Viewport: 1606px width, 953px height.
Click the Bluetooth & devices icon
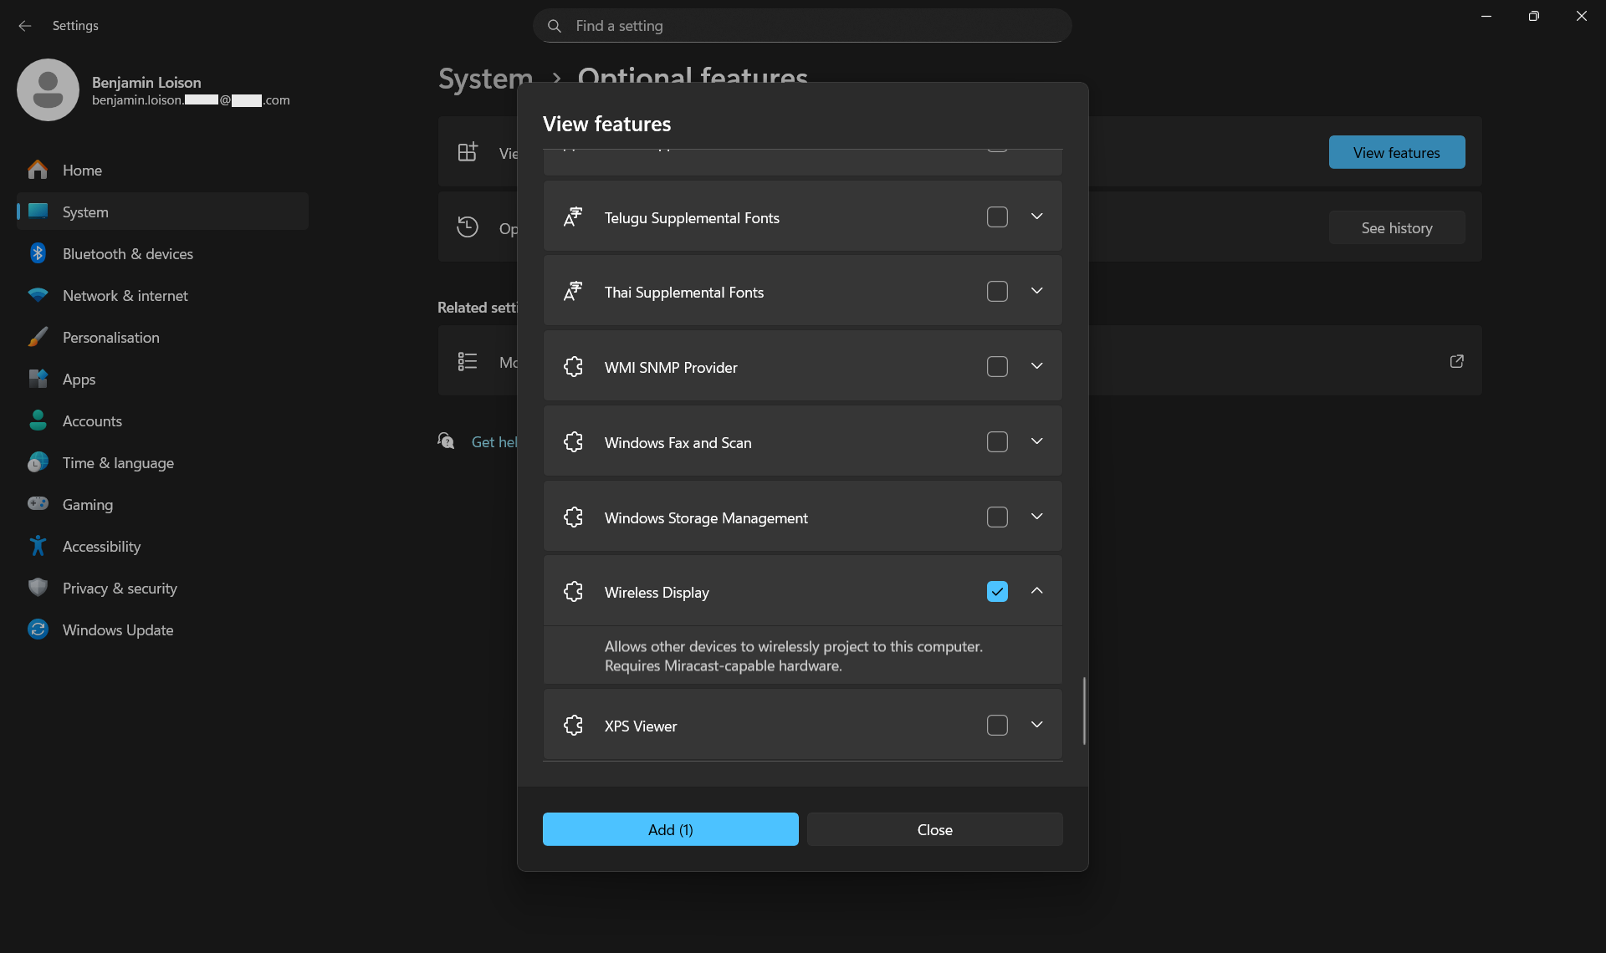[38, 253]
